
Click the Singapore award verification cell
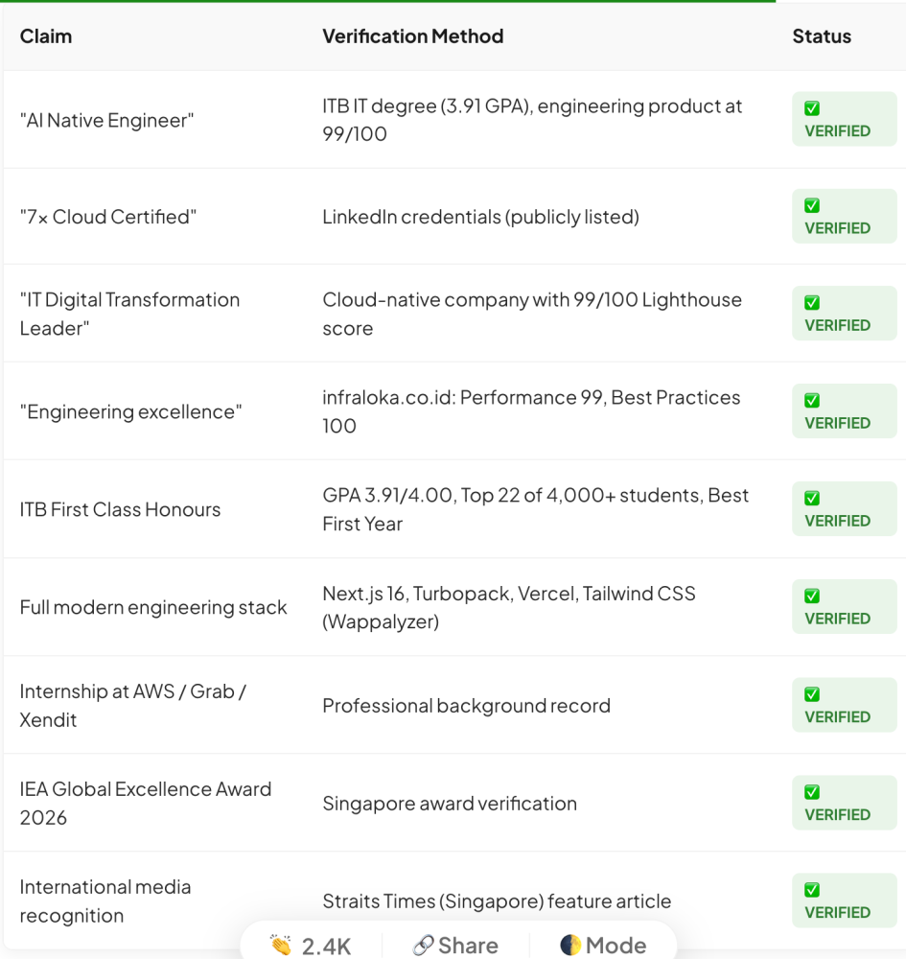pos(450,803)
